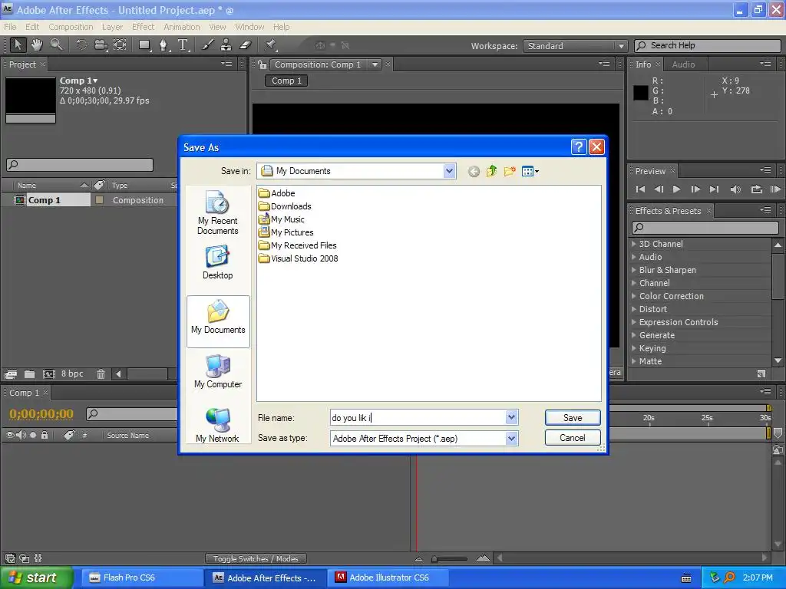The image size is (786, 589).
Task: Open the Desktop place shortcut
Action: click(217, 262)
